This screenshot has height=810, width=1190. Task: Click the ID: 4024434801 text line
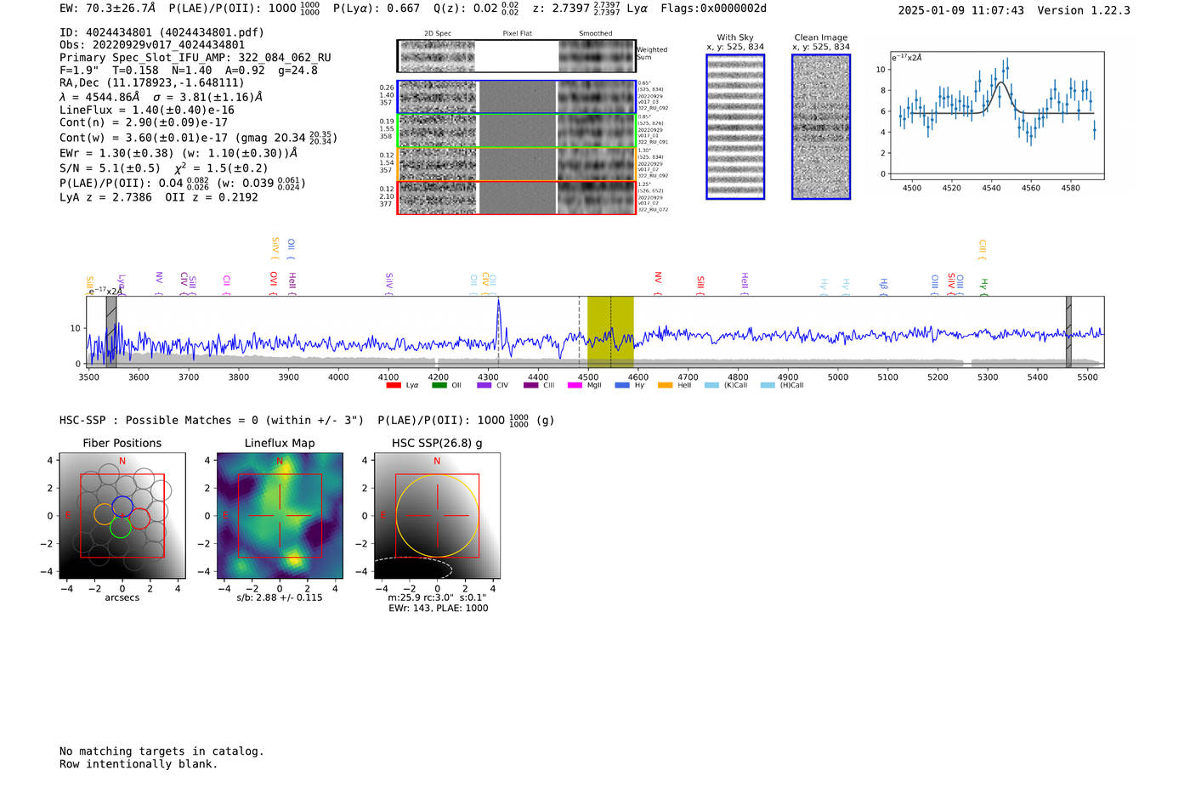click(x=161, y=32)
